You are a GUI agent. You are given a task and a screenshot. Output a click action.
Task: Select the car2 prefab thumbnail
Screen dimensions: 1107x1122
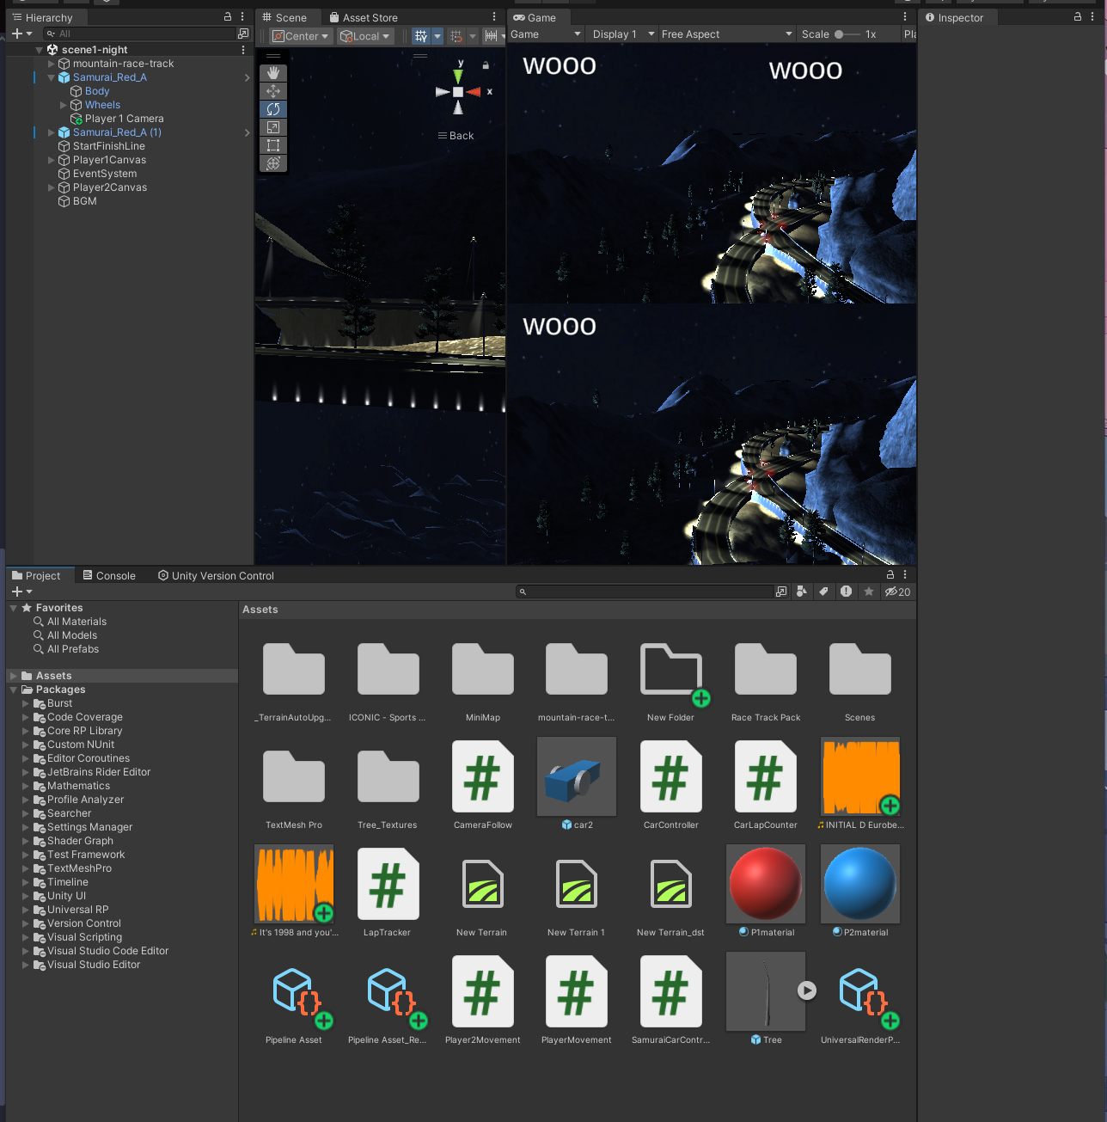coord(577,777)
